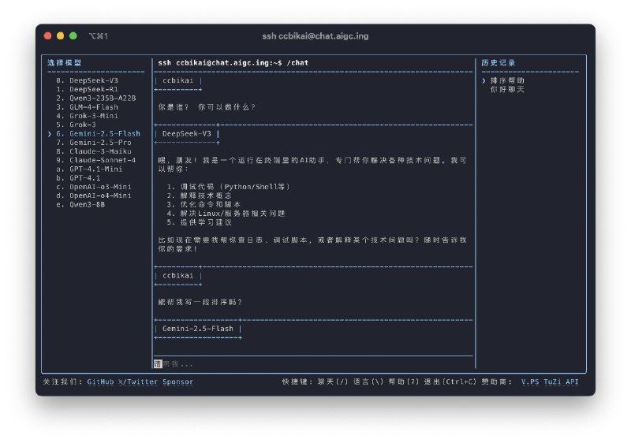631x443 pixels.
Task: Select the highlighted Gemini-2.5-Flash model
Action: [103, 134]
